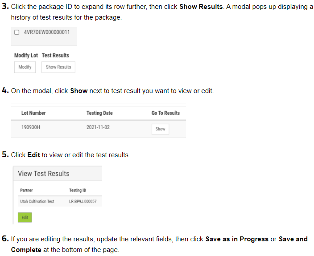Image resolution: width=314 pixels, height=256 pixels.
Task: Click the Go To Results column header
Action: coord(165,113)
